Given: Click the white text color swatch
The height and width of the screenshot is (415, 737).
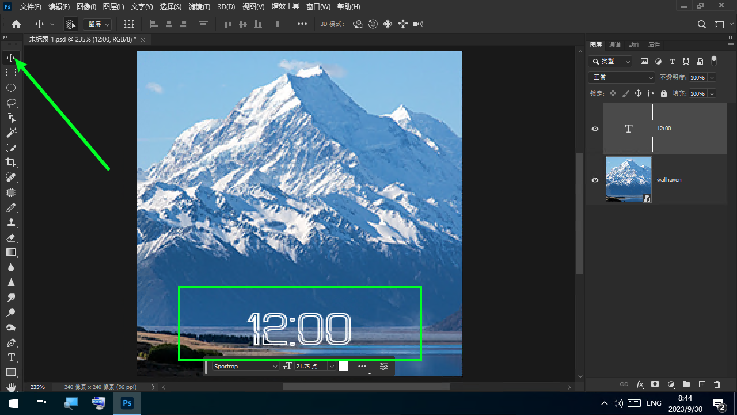Looking at the screenshot, I should [343, 366].
